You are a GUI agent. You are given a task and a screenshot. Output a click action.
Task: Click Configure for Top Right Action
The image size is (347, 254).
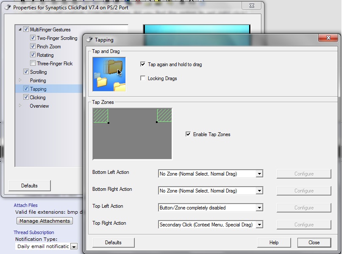[304, 225]
